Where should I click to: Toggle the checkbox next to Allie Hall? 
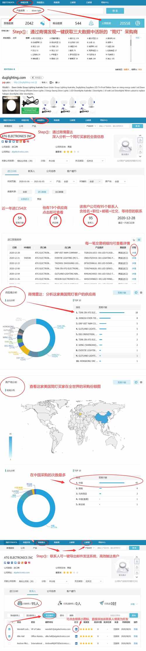click(x=9, y=636)
